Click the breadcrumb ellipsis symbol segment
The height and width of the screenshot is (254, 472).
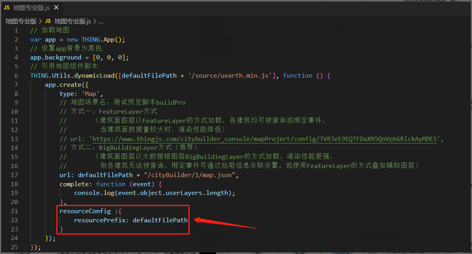101,21
